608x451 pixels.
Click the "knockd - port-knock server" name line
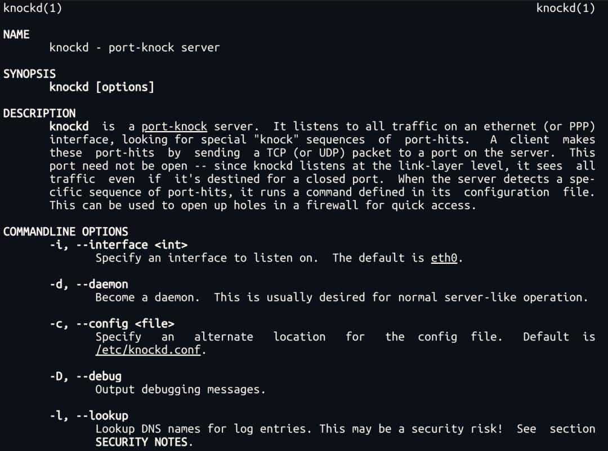pyautogui.click(x=134, y=48)
